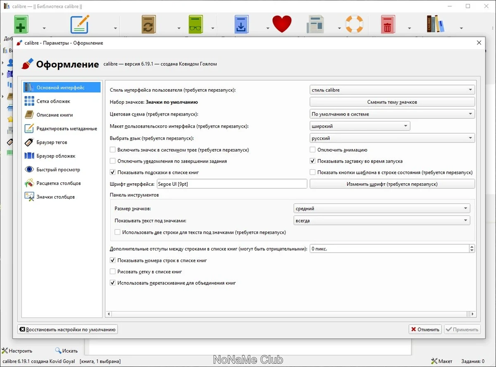Click the Шрифт интерфейса text field
496x367 pixels.
coord(232,184)
